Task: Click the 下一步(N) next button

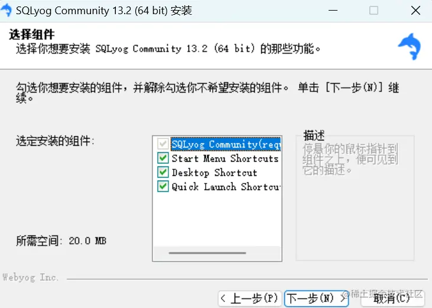Action: tap(316, 299)
